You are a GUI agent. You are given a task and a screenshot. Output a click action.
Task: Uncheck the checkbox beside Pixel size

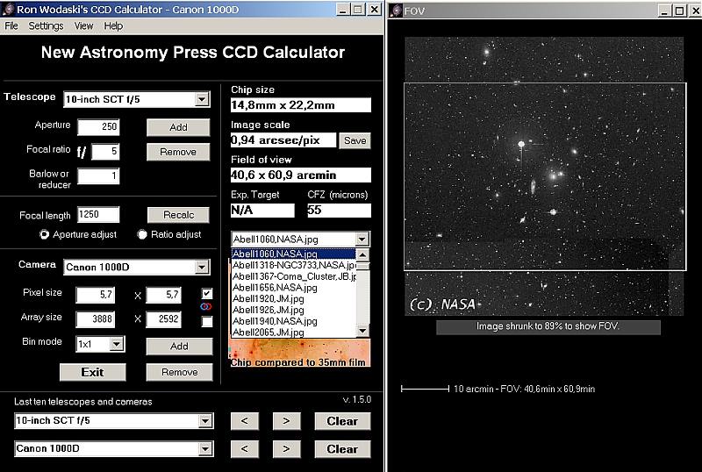click(x=206, y=293)
